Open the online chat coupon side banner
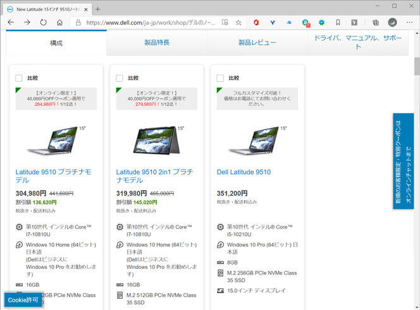This screenshot has height=310, width=420. 403,161
